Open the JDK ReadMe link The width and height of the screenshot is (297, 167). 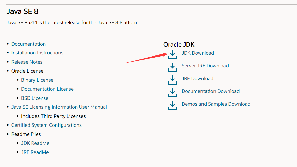pos(35,143)
